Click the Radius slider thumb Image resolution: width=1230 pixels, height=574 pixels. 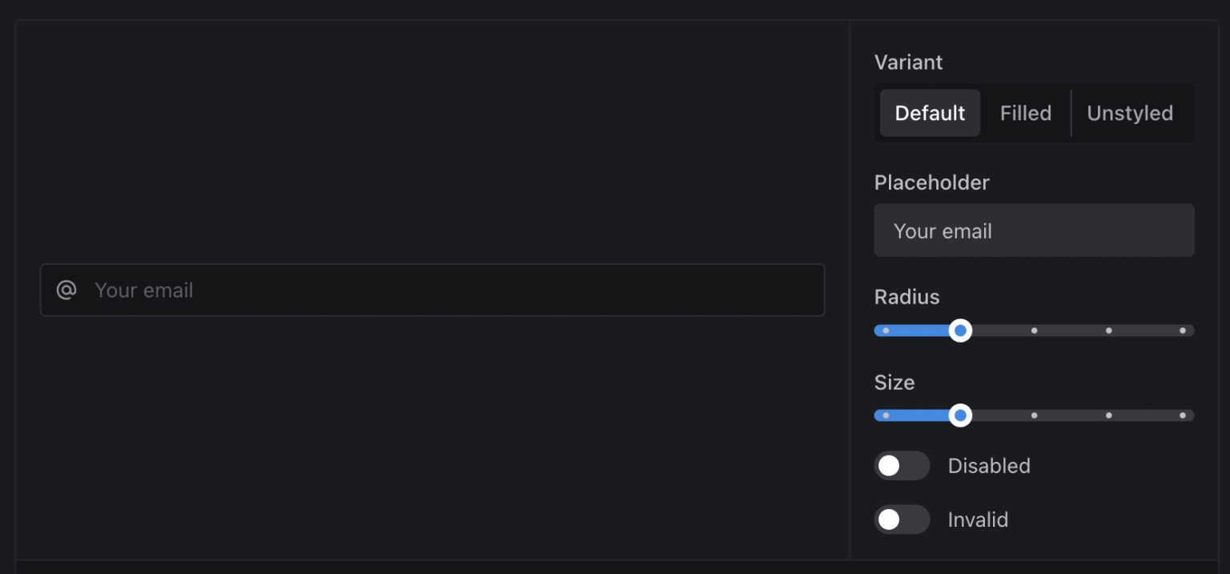[960, 331]
